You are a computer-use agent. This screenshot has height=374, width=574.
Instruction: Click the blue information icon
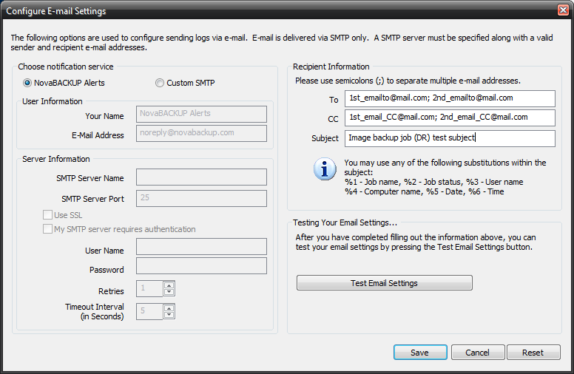point(325,169)
